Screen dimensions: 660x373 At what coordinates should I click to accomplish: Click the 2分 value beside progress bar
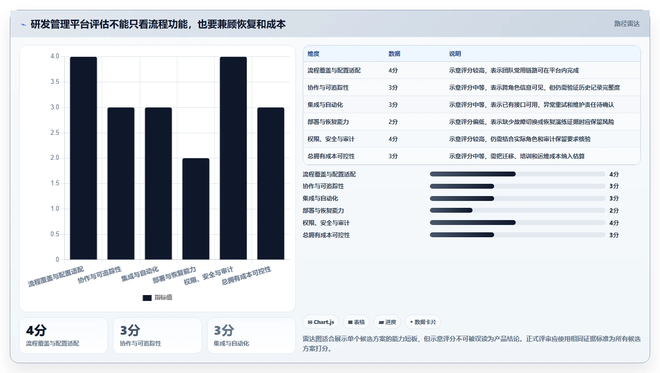pyautogui.click(x=614, y=211)
